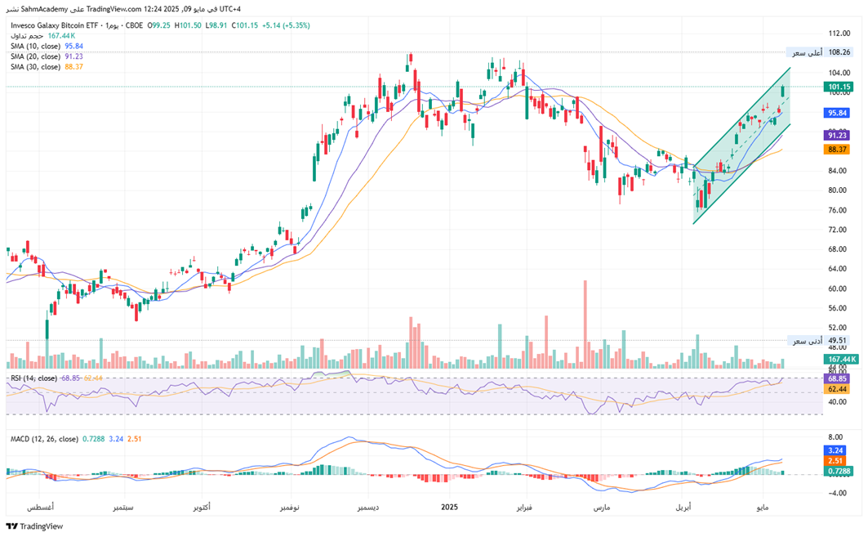The height and width of the screenshot is (537, 868).
Task: Click the orange 88.37 price axis label
Action: (x=837, y=150)
